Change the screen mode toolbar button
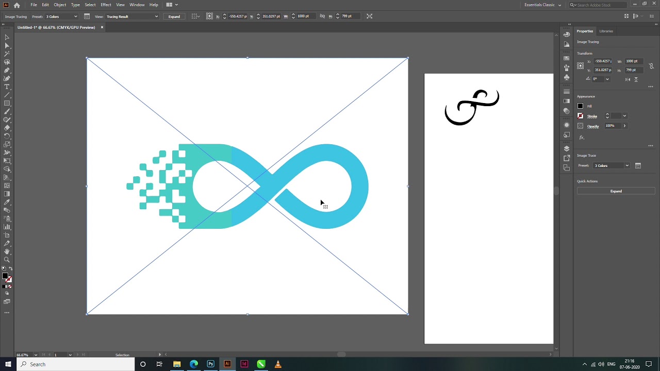This screenshot has width=660, height=371. 7,302
